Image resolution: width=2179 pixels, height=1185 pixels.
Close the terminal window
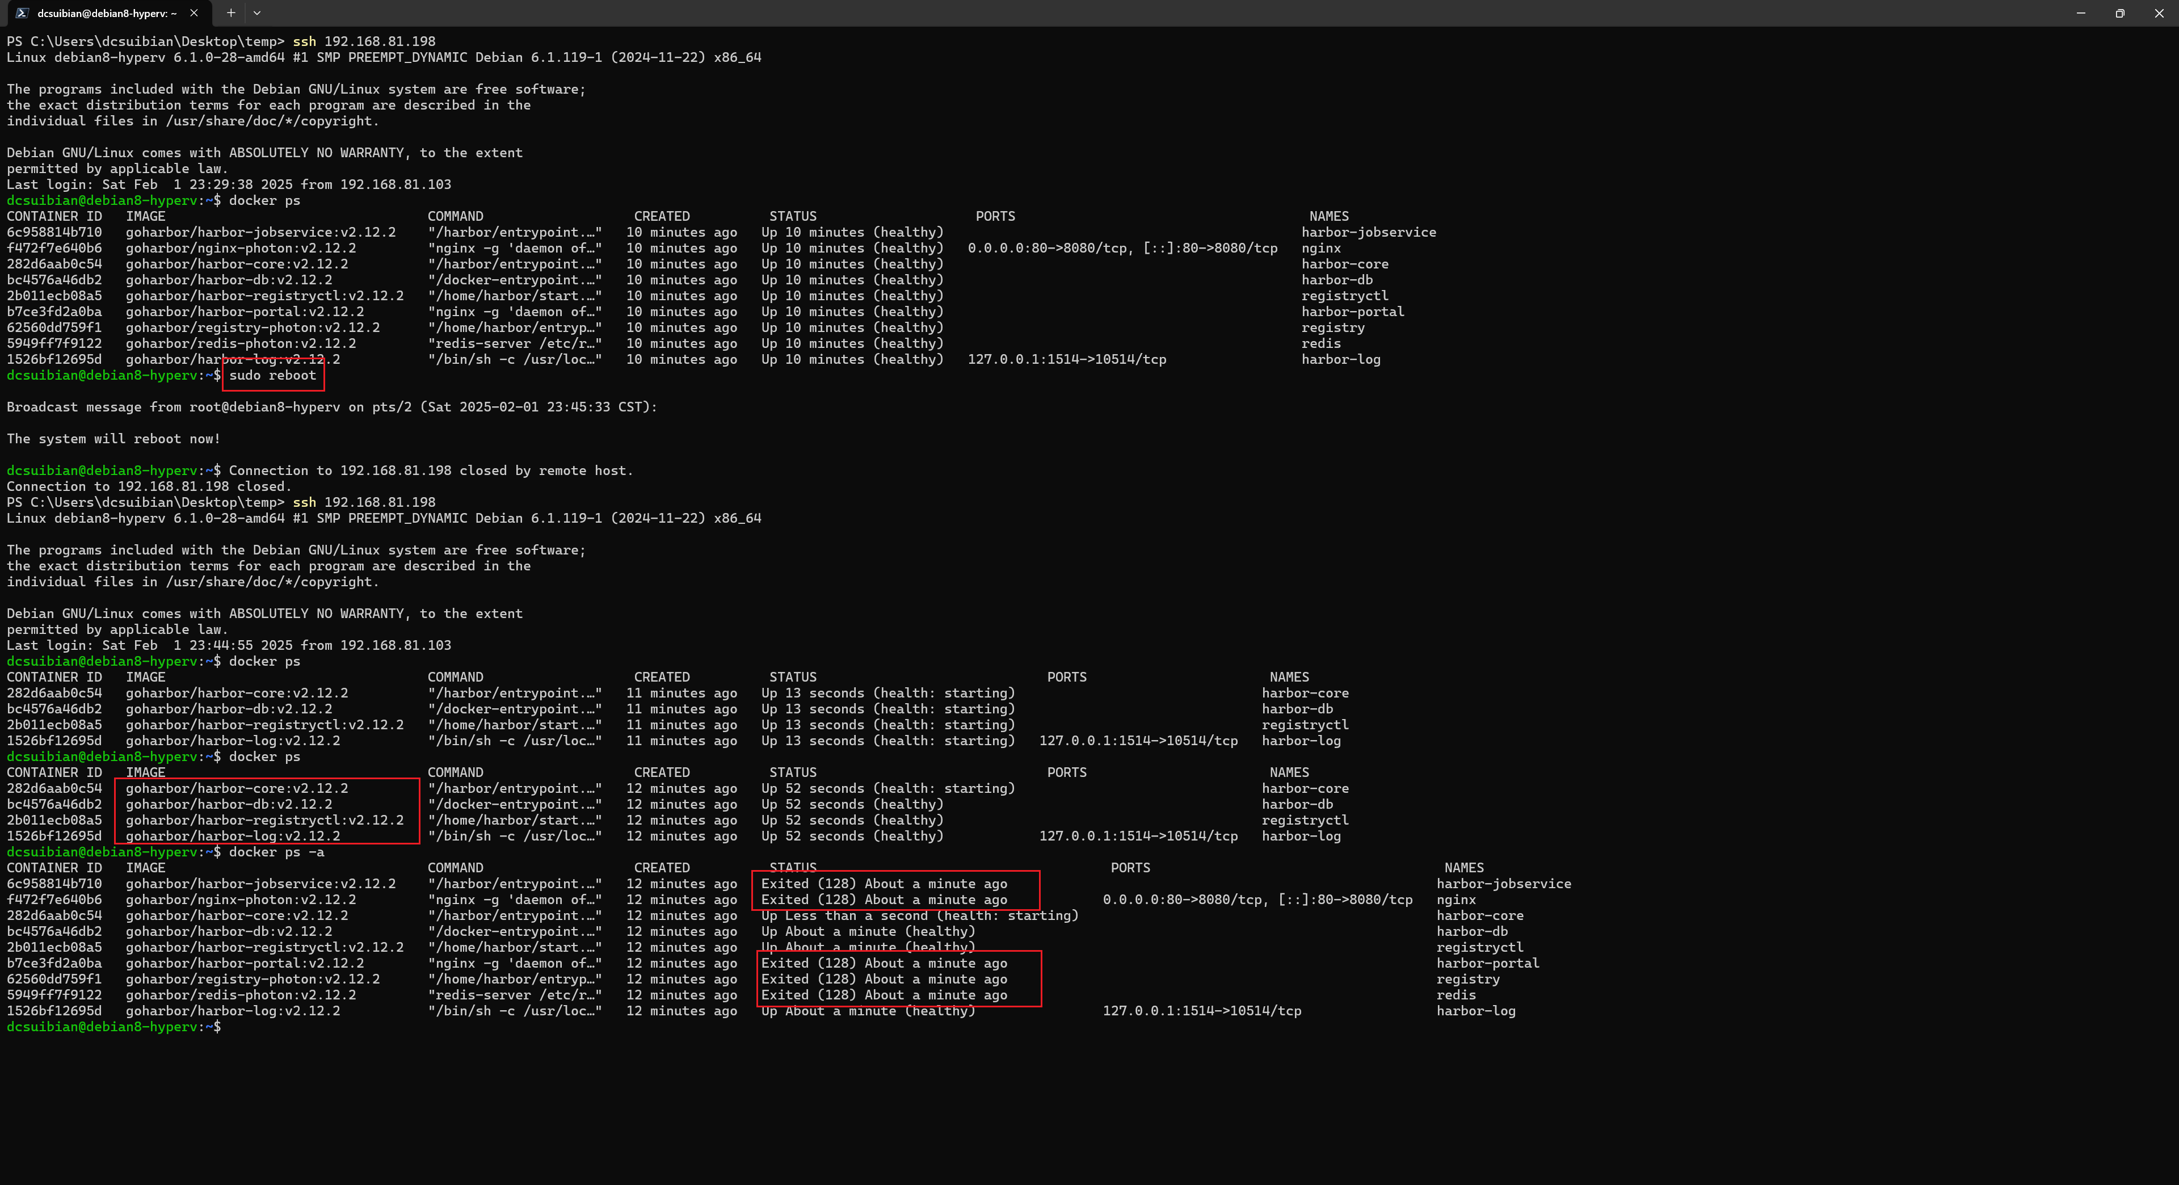tap(2159, 12)
